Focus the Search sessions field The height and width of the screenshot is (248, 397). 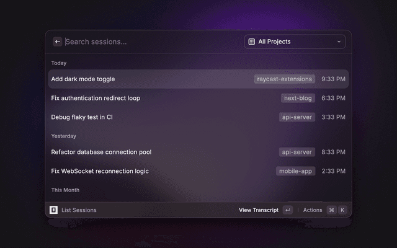(x=152, y=42)
